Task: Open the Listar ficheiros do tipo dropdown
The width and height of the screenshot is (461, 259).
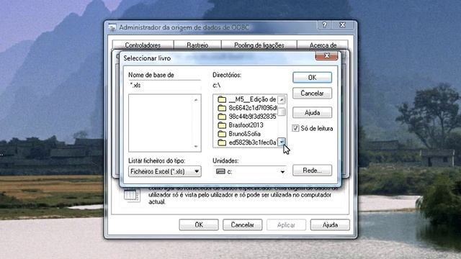Action: click(x=165, y=171)
